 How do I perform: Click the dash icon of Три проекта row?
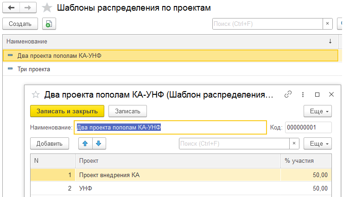10,69
